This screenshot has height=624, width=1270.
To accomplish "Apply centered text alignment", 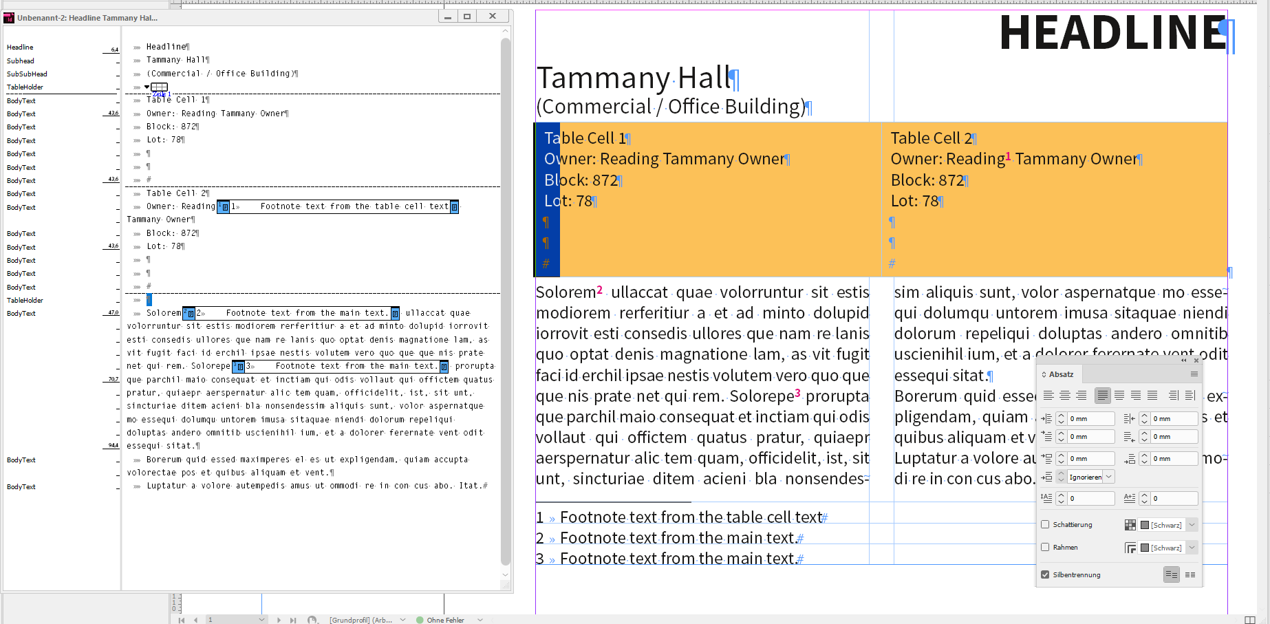I will [1065, 396].
